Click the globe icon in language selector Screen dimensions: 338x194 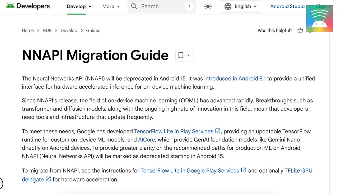click(228, 6)
